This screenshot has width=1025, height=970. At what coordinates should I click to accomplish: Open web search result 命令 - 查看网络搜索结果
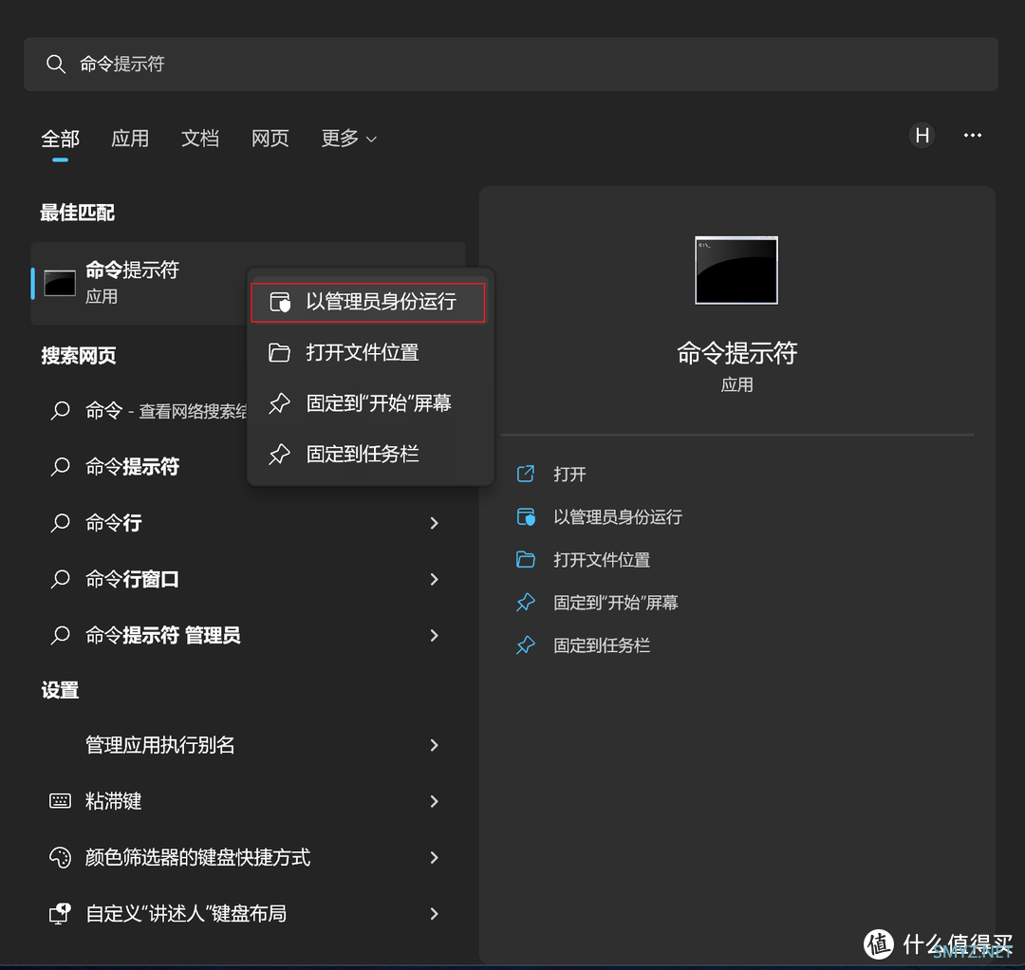tap(148, 410)
